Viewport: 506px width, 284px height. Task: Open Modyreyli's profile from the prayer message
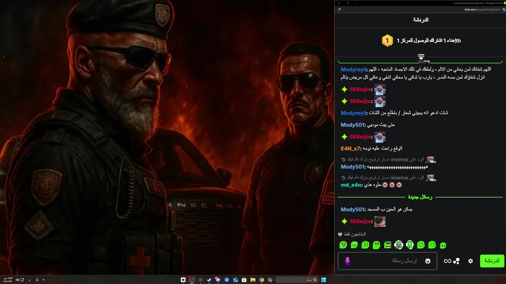[353, 69]
